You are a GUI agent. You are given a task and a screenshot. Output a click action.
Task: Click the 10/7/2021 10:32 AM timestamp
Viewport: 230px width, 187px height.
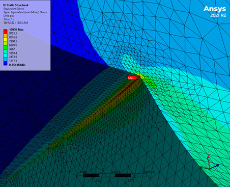pos(16,22)
